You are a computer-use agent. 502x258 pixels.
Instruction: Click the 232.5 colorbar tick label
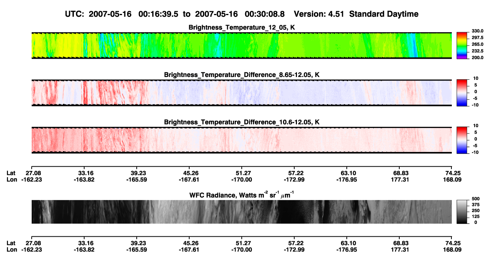coord(478,51)
